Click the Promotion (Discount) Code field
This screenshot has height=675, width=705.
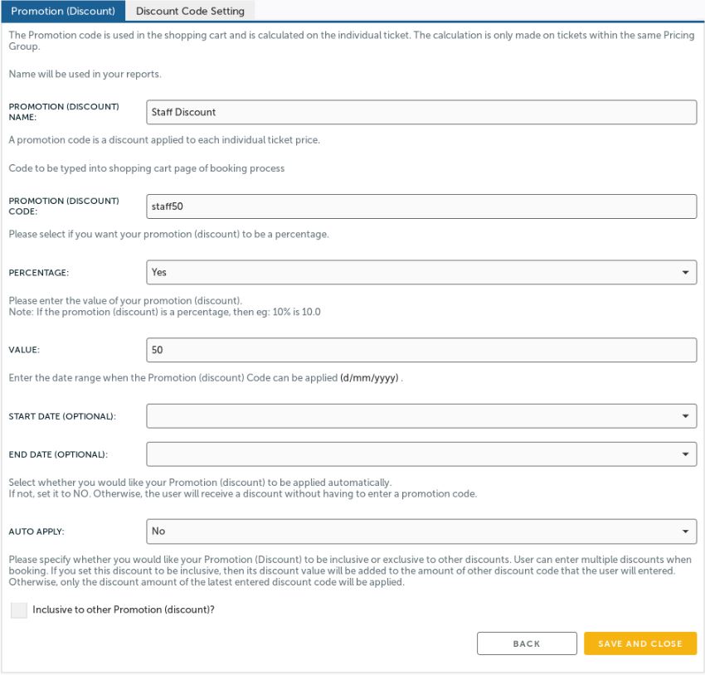(421, 206)
